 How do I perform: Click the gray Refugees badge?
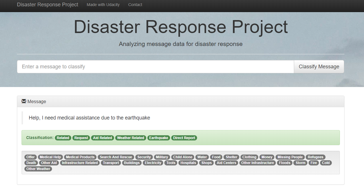tap(316, 157)
